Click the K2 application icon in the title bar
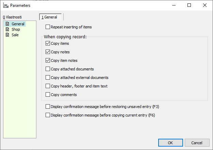The width and height of the screenshot is (213, 150). coord(5,5)
